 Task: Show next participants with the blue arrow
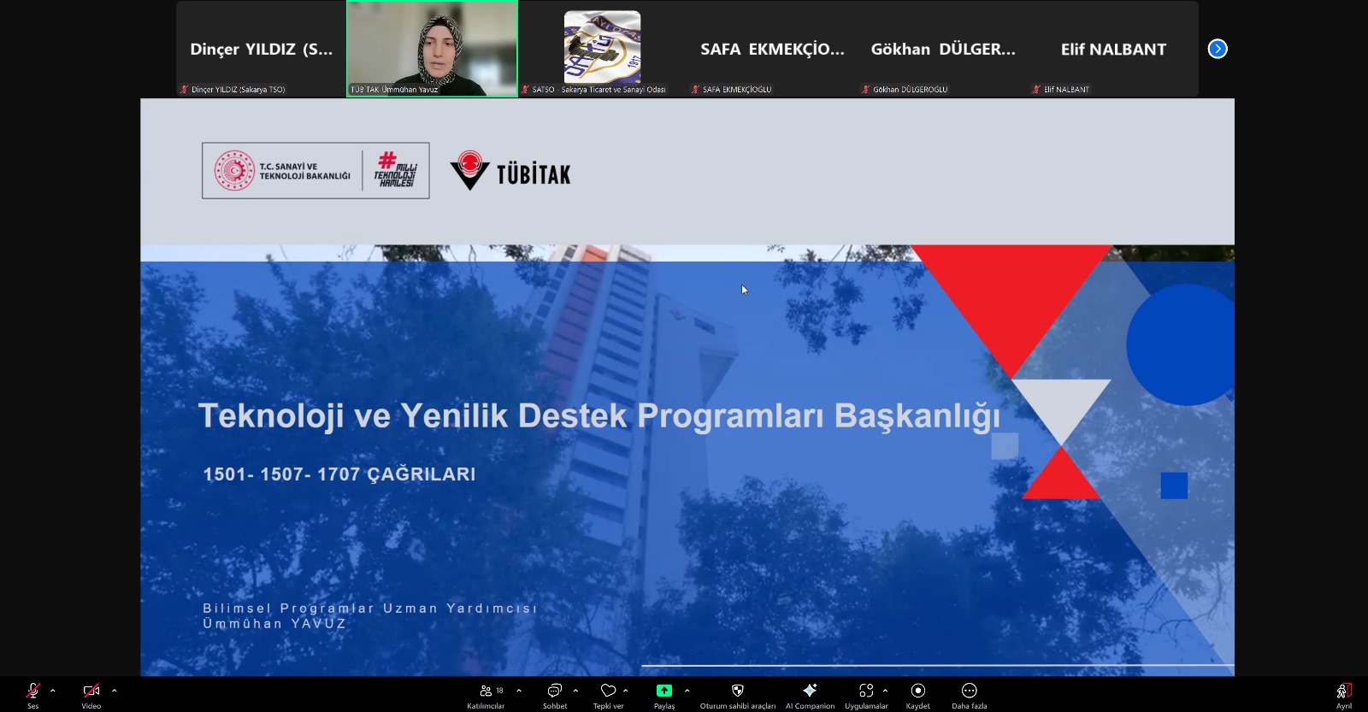[x=1218, y=49]
